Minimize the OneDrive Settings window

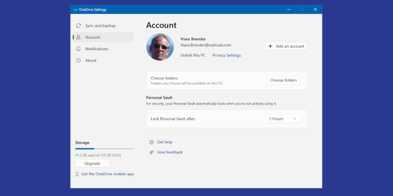pyautogui.click(x=289, y=9)
